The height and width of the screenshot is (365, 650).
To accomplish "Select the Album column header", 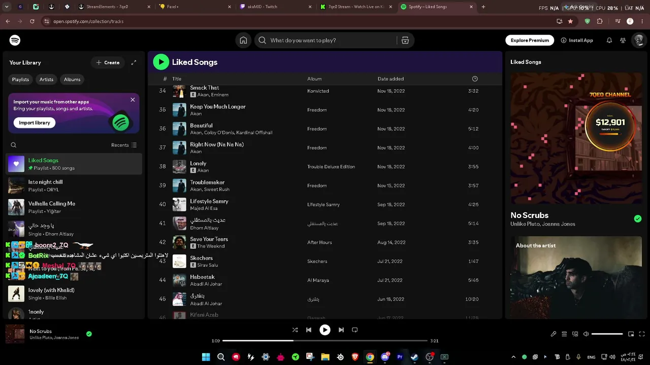I will (314, 79).
